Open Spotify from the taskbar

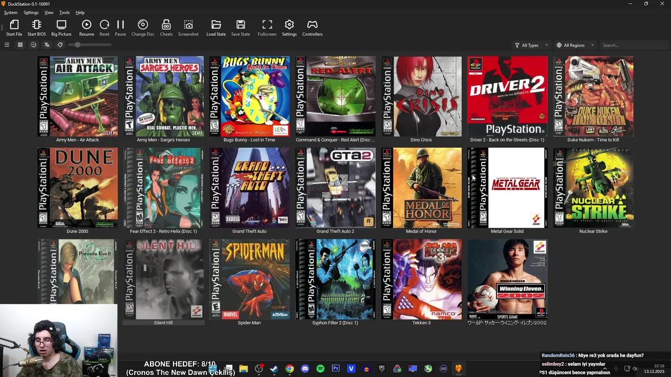320,369
